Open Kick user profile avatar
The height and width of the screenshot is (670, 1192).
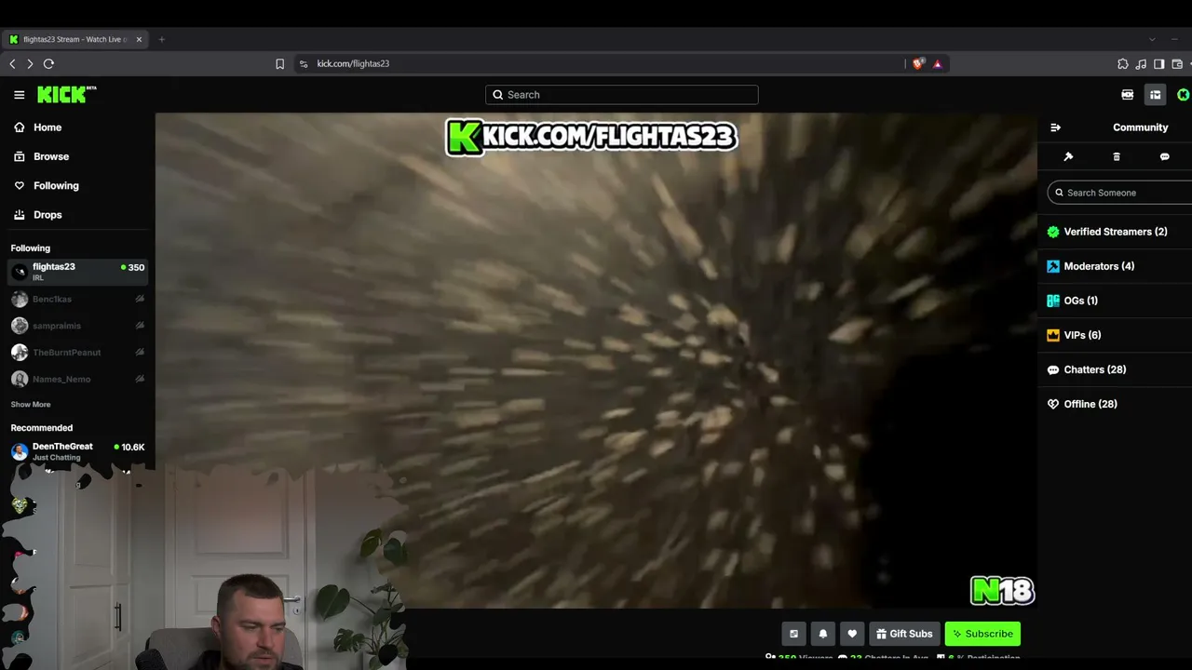tap(1184, 95)
